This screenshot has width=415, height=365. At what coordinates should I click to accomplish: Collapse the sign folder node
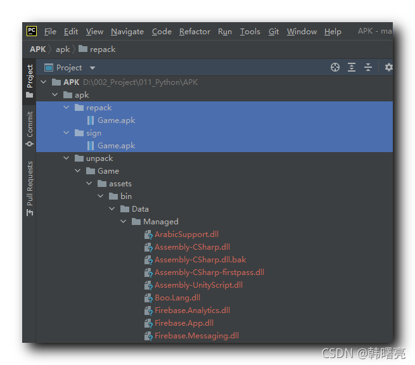tap(66, 133)
